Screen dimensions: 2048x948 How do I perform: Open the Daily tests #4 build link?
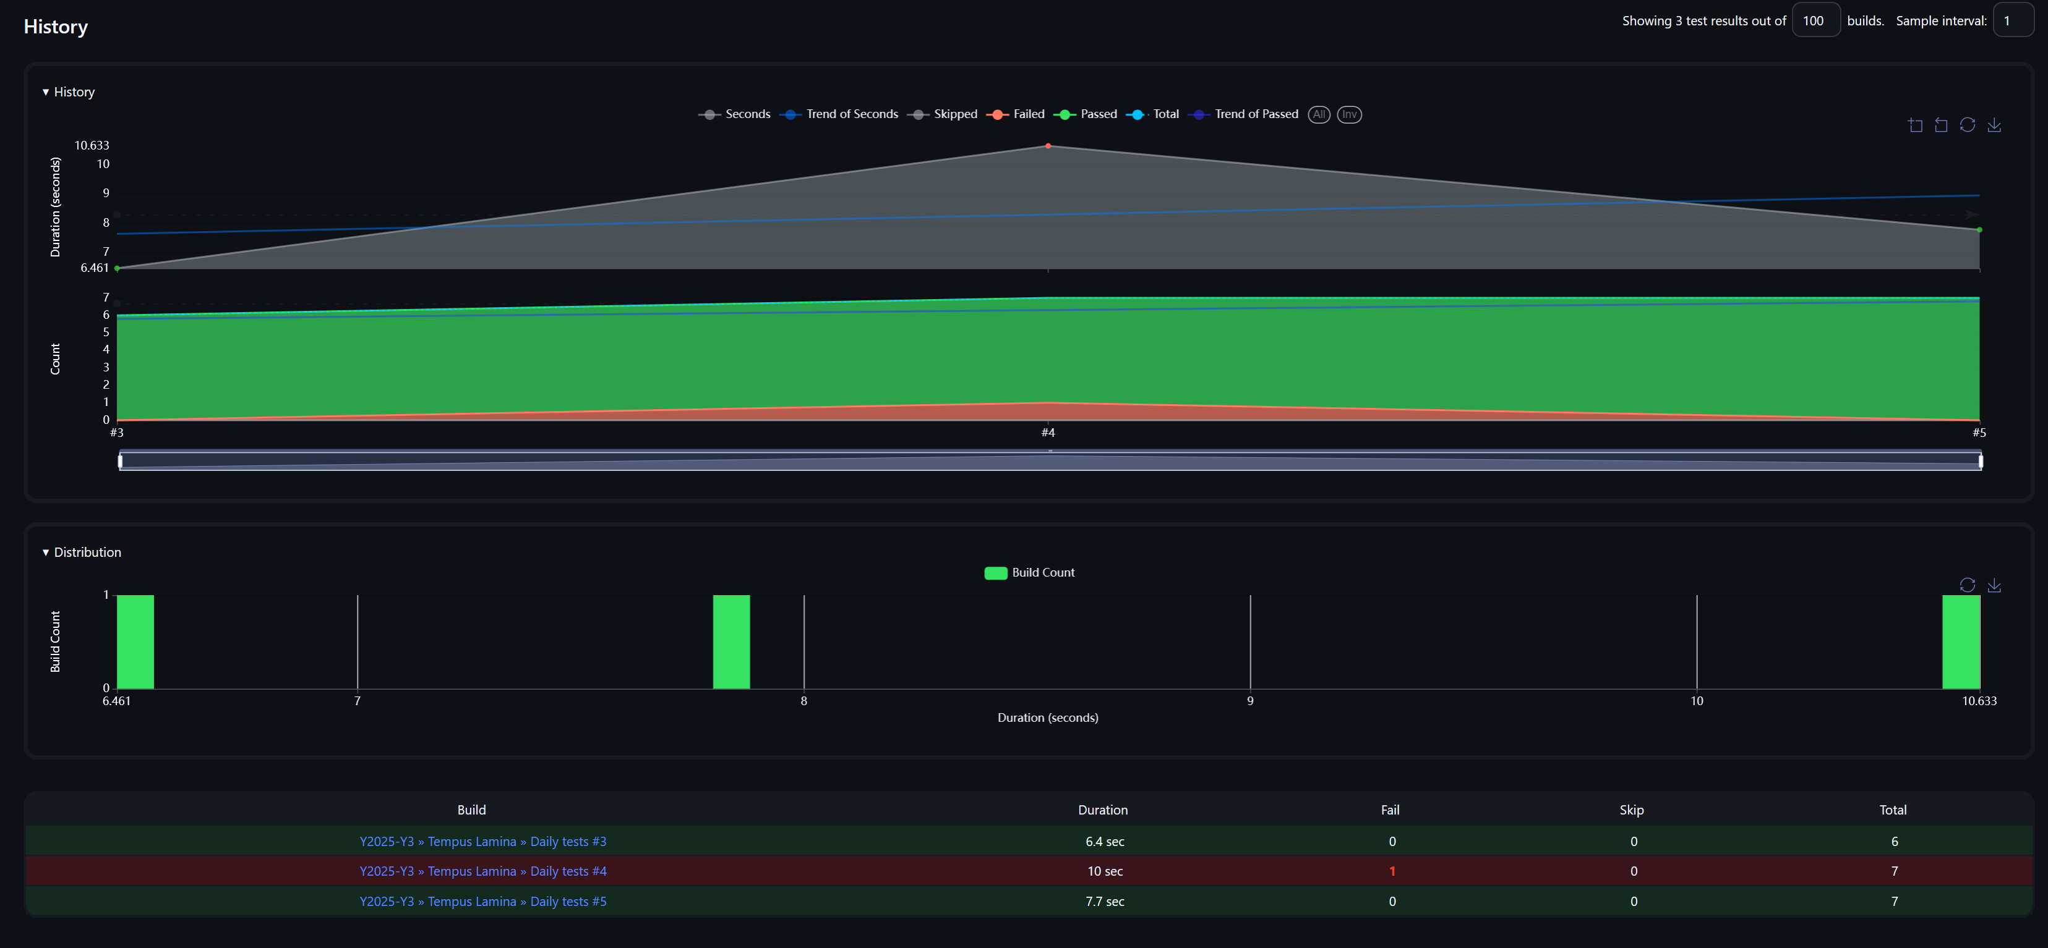tap(482, 871)
